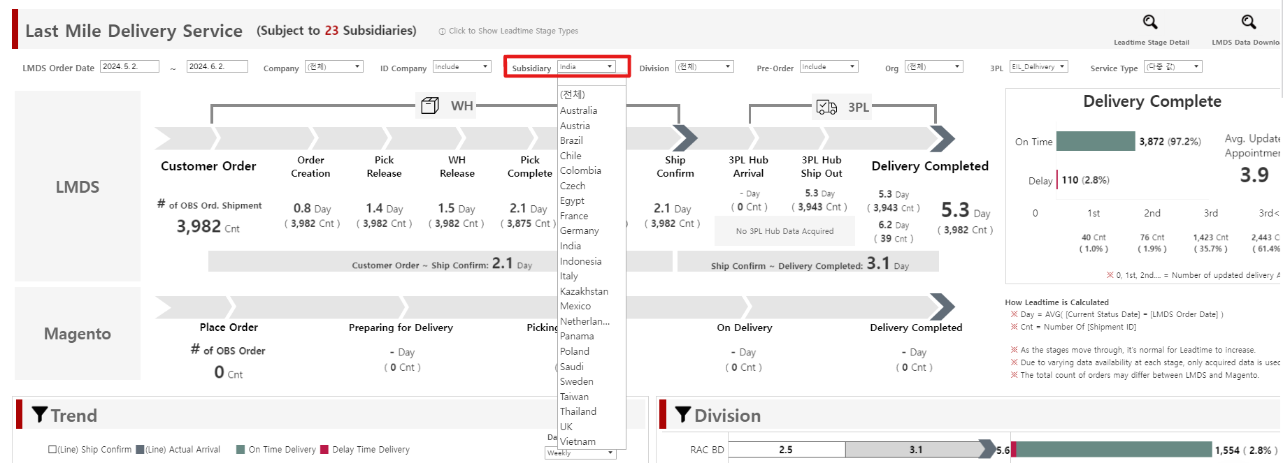Expand the Service Type dropdown
The width and height of the screenshot is (1283, 463).
click(x=1196, y=67)
